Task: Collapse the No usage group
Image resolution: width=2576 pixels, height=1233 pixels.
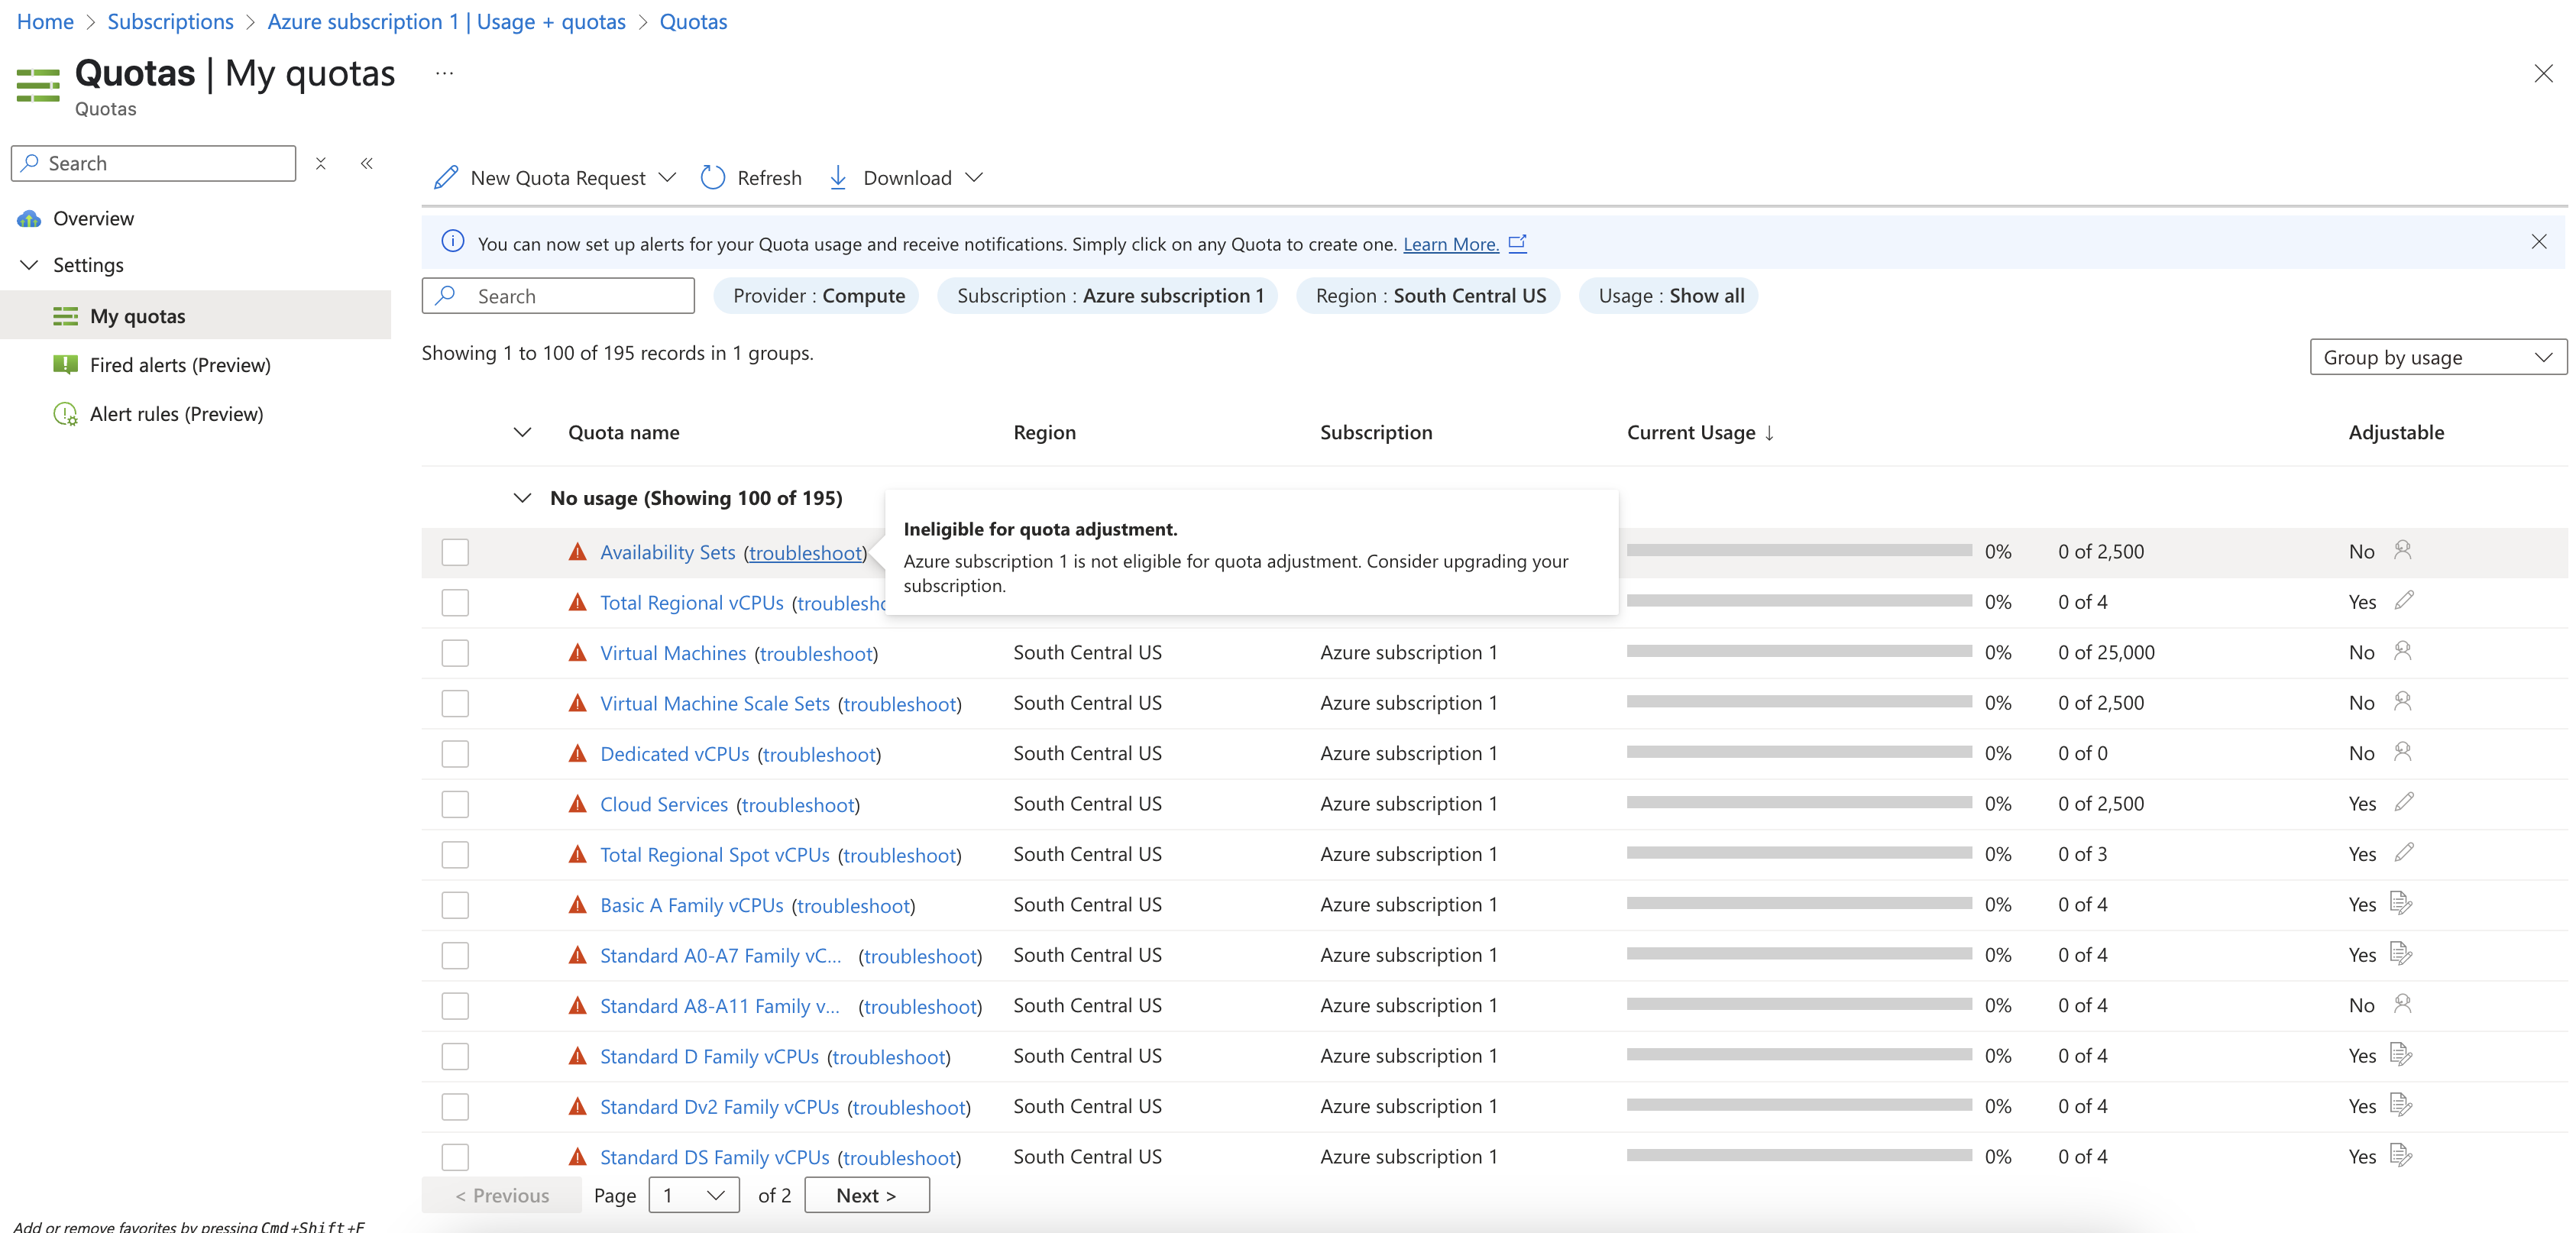Action: pos(522,498)
